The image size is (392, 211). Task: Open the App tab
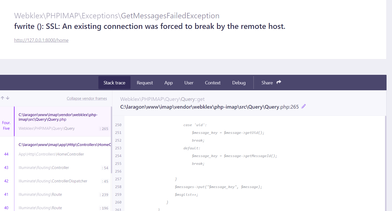click(169, 83)
